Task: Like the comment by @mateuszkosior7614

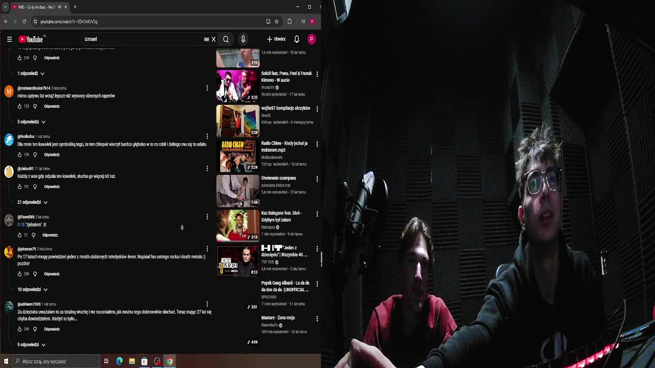Action: (19, 106)
